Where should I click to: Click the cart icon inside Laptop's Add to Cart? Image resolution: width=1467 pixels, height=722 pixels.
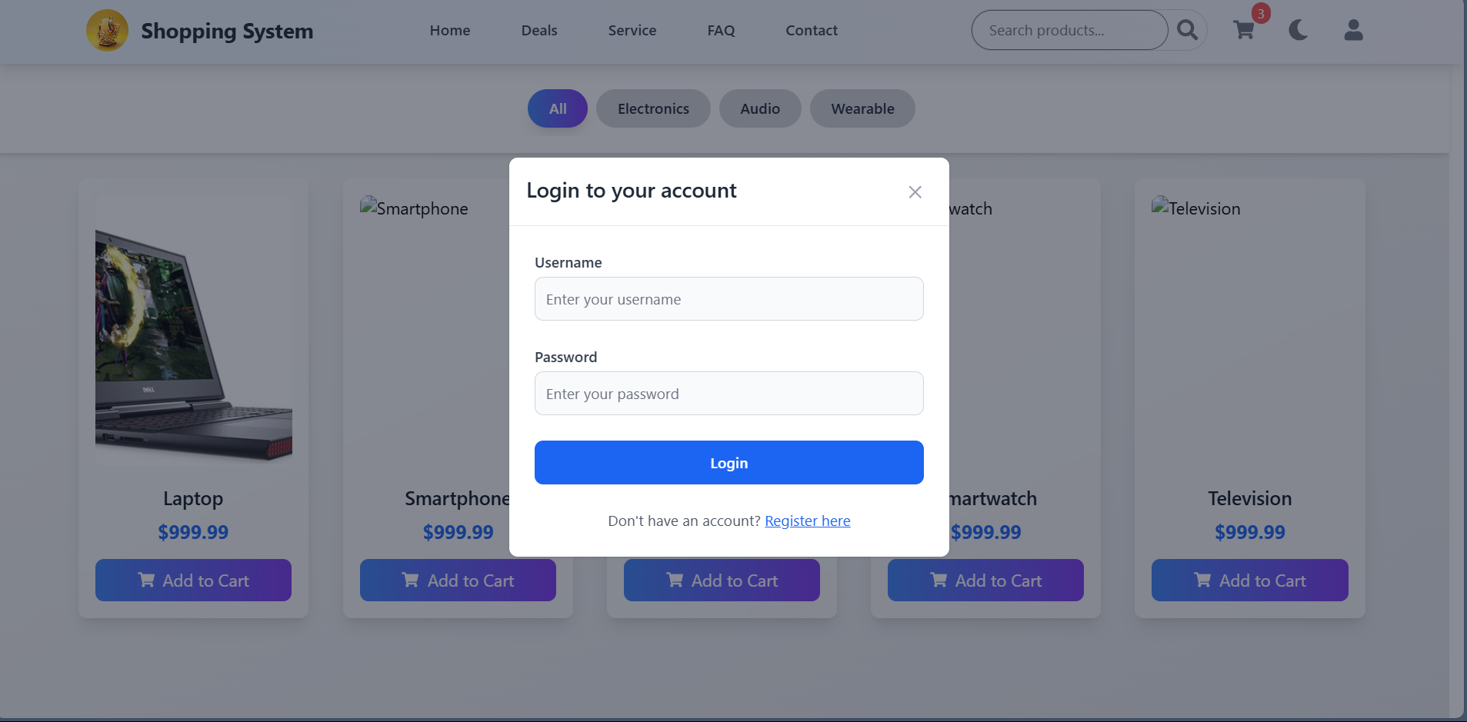[x=148, y=580]
